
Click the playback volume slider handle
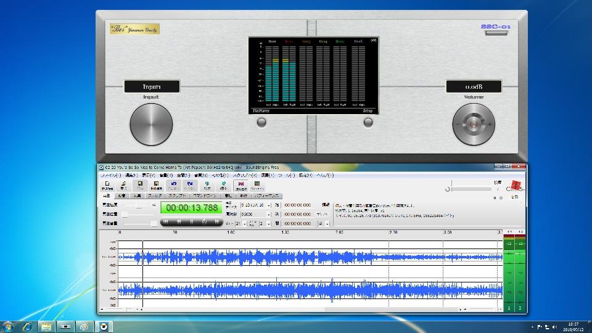pyautogui.click(x=154, y=223)
